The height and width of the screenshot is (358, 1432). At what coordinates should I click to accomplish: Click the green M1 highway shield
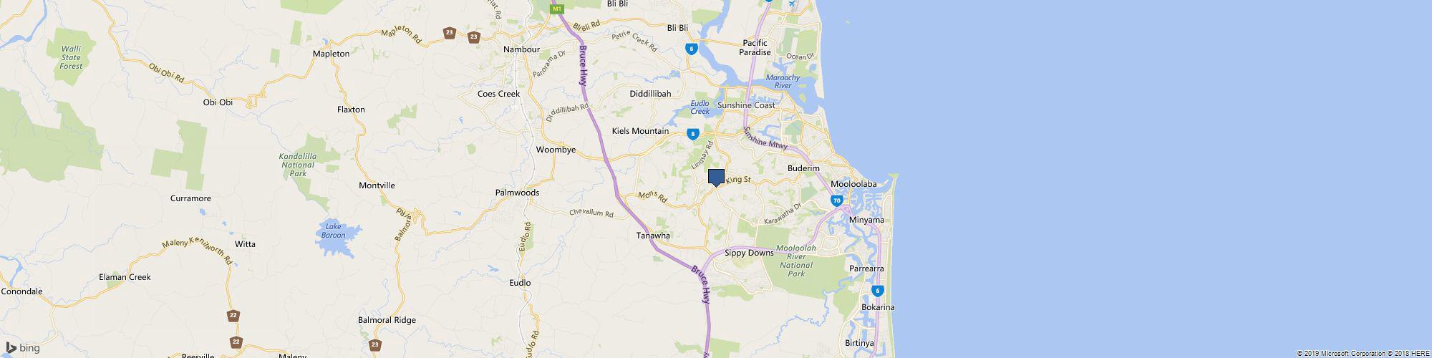(557, 9)
